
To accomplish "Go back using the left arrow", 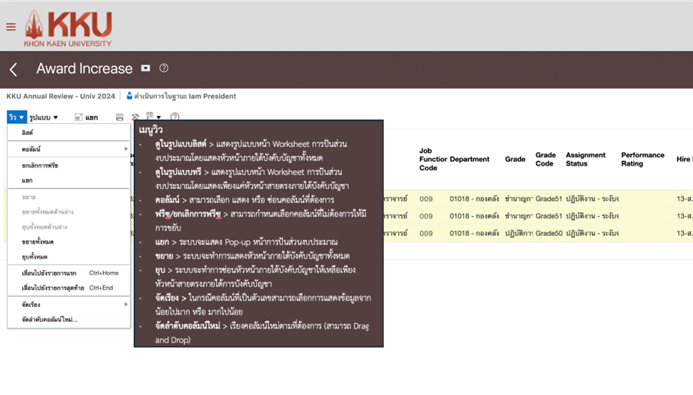I will [x=14, y=69].
